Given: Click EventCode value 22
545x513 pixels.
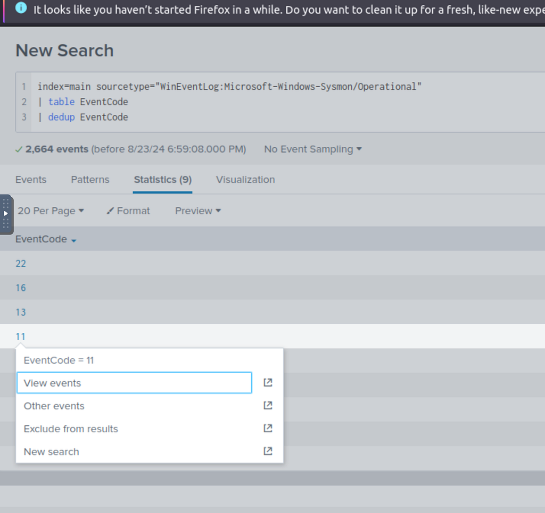Looking at the screenshot, I should tap(21, 264).
